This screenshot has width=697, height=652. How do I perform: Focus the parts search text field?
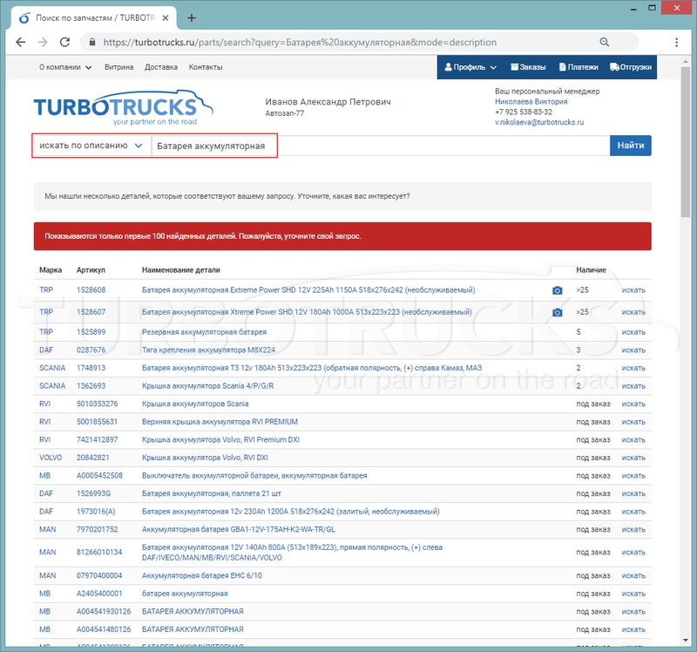pyautogui.click(x=381, y=146)
